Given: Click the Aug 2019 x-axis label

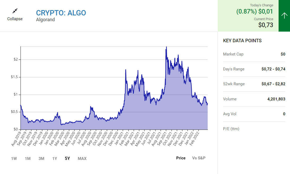Looking at the screenshot, I should (x=16, y=139).
